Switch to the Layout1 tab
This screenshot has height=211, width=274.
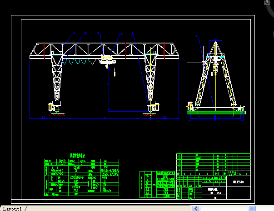[x=13, y=209]
